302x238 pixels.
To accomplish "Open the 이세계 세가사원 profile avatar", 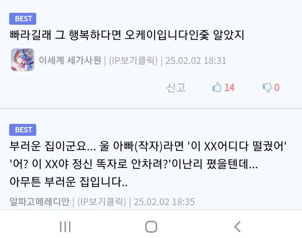I will click(x=23, y=59).
